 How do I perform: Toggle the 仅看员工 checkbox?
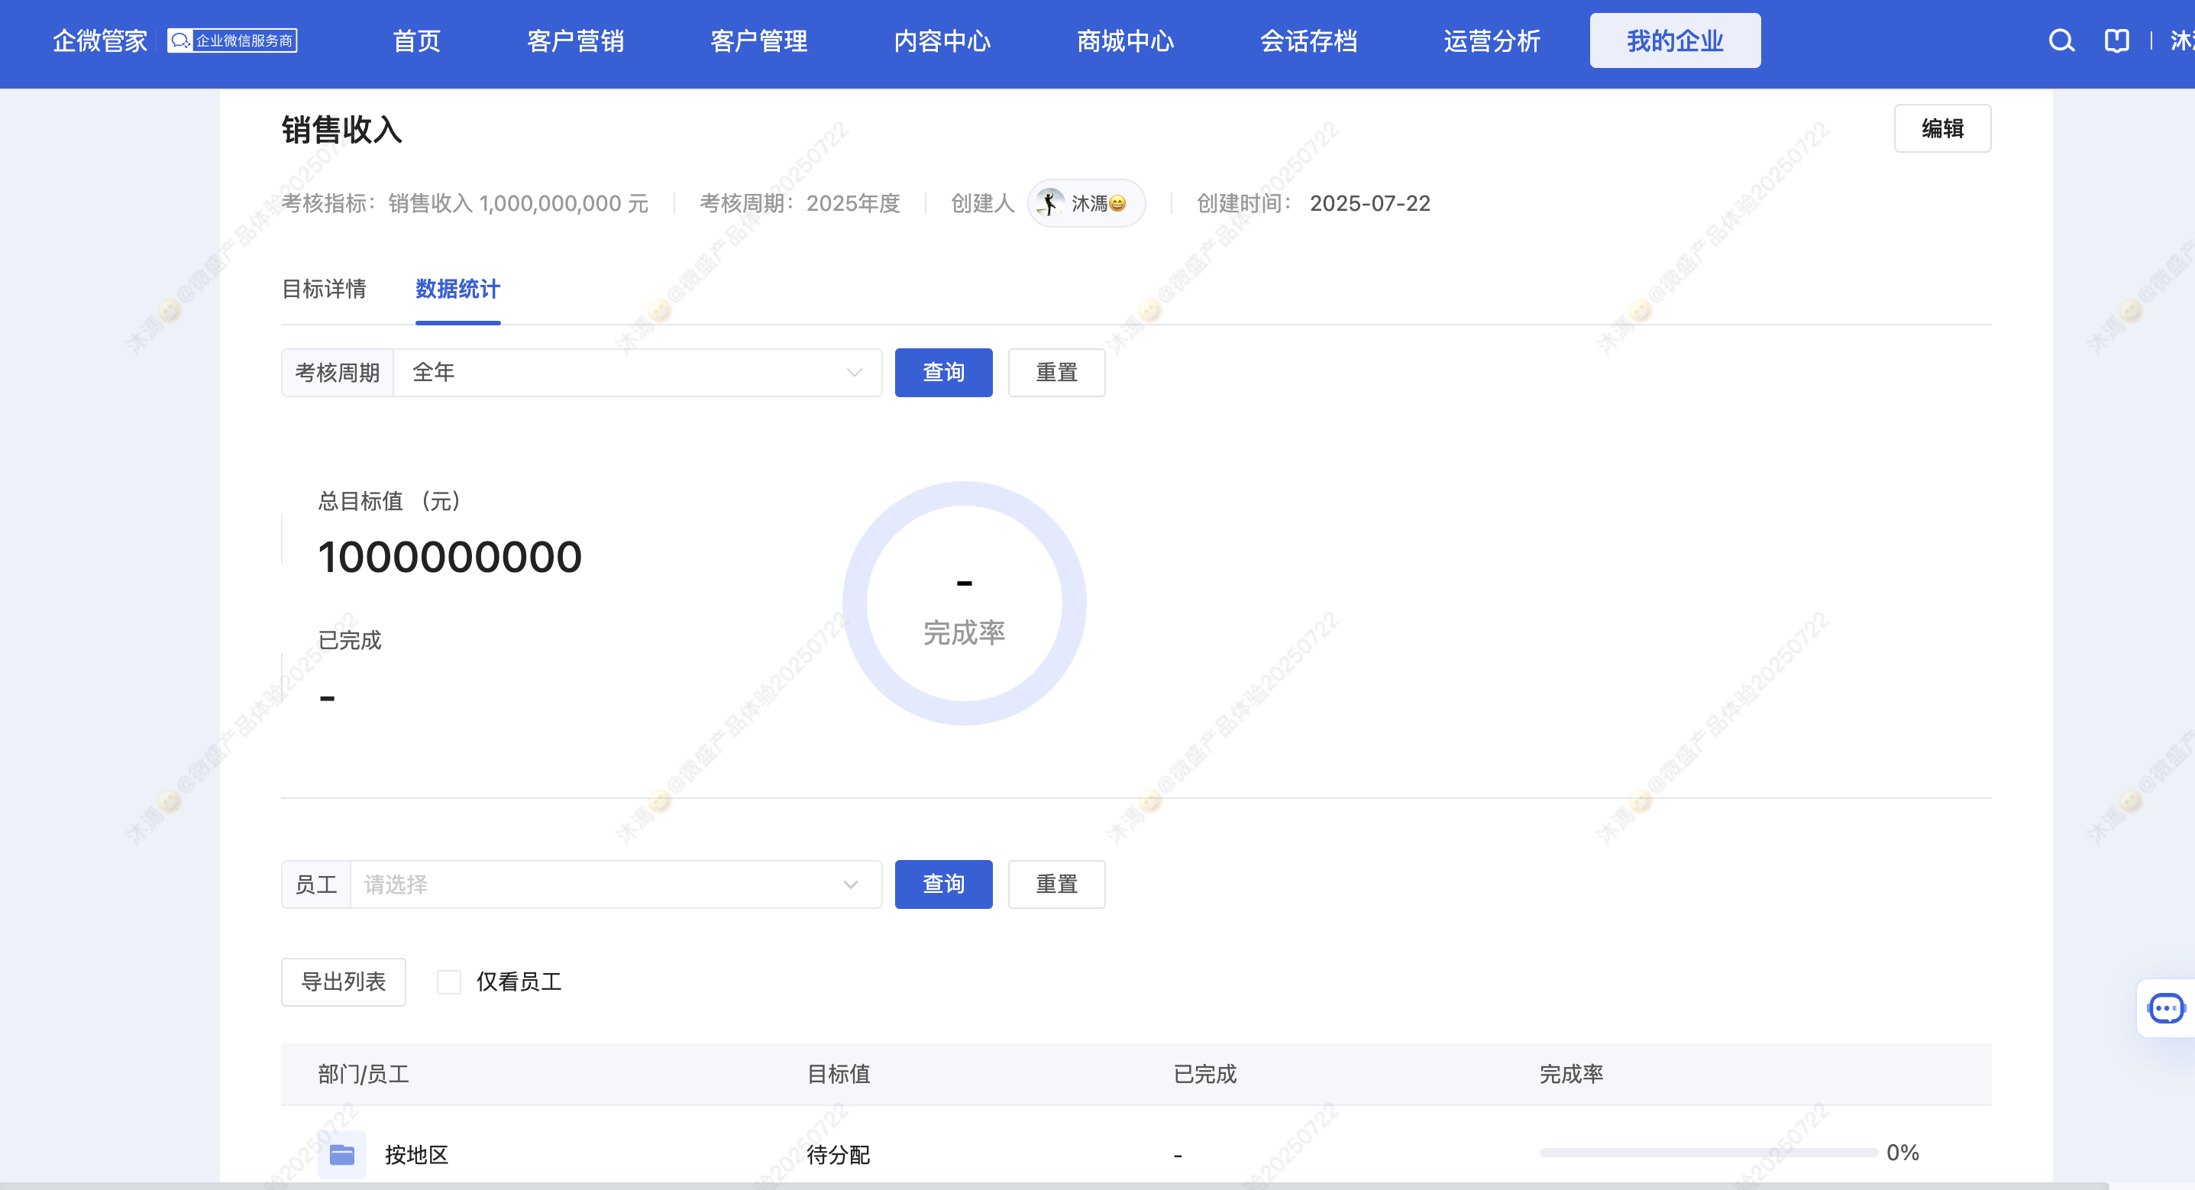[x=448, y=982]
